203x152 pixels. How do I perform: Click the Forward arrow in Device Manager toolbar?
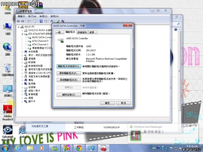click(x=23, y=21)
